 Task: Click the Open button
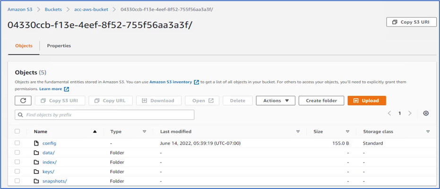(x=202, y=100)
